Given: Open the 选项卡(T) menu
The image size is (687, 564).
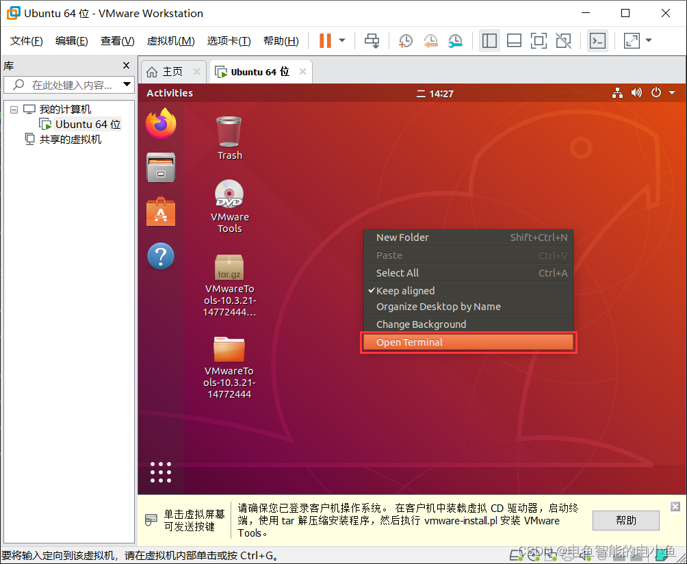Looking at the screenshot, I should (x=229, y=41).
